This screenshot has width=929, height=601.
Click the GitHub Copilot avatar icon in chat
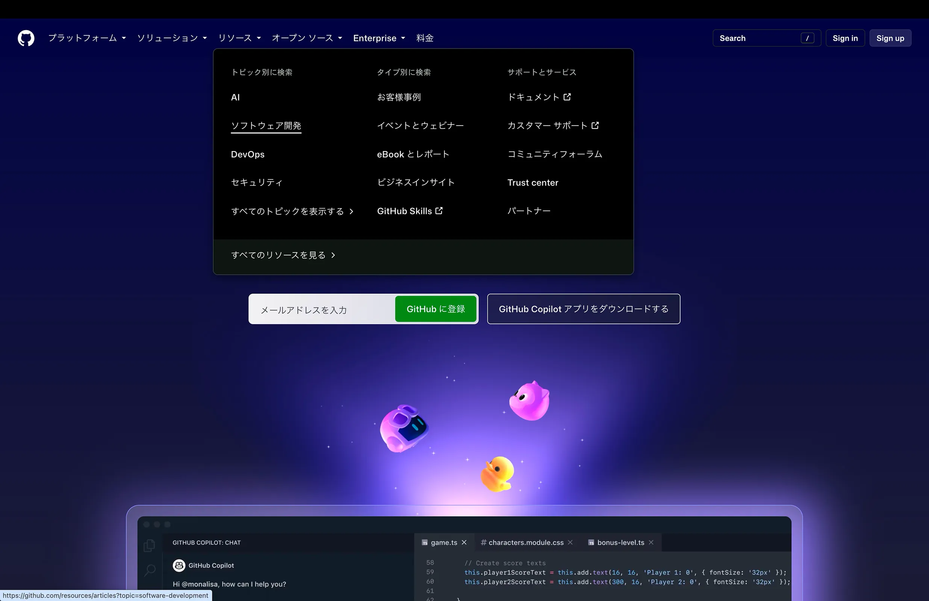179,565
